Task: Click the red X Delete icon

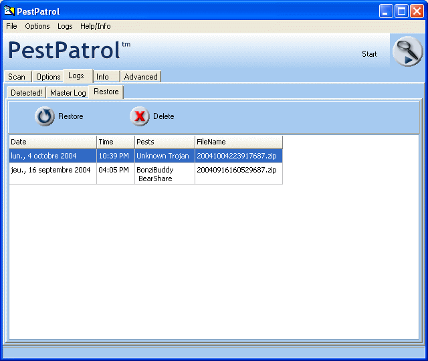Action: (140, 116)
